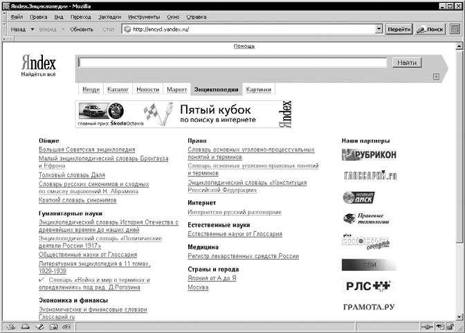
Task: Open the Помощь link
Action: (244, 46)
